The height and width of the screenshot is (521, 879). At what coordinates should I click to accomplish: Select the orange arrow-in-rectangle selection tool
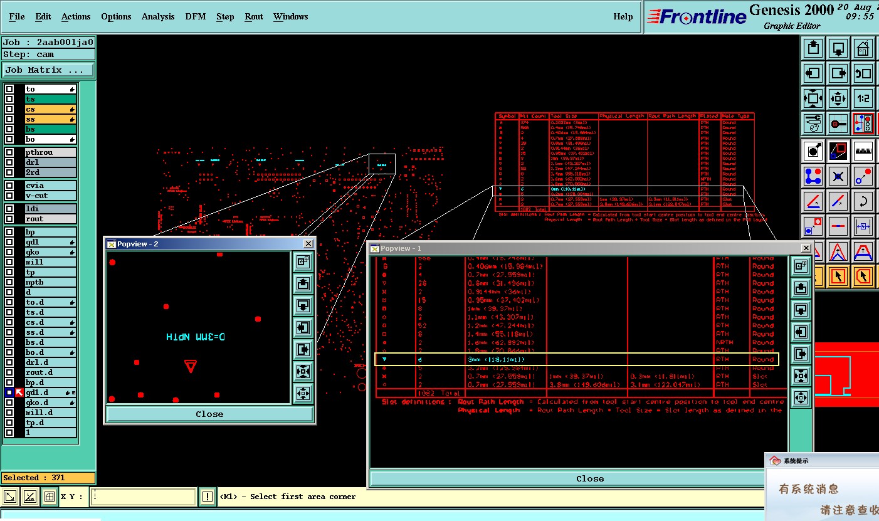pyautogui.click(x=838, y=276)
